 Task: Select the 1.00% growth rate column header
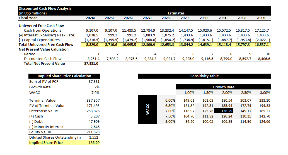pyautogui.click(x=189, y=92)
